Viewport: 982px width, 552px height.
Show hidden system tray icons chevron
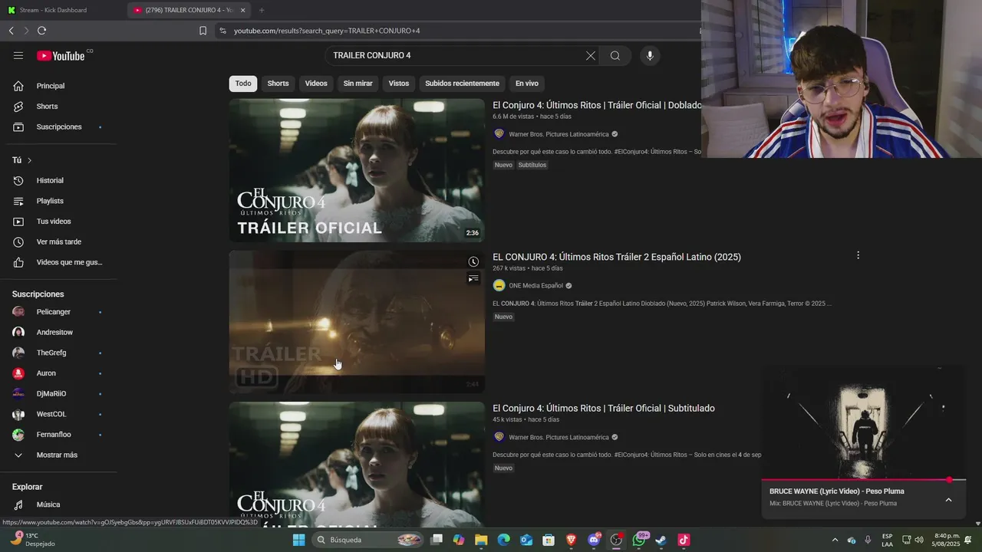835,540
